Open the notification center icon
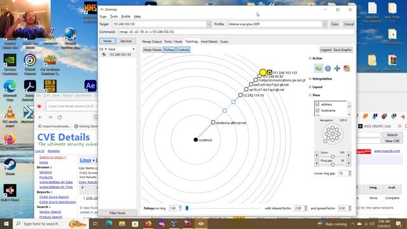Image resolution: width=407 pixels, height=229 pixels. point(399,223)
